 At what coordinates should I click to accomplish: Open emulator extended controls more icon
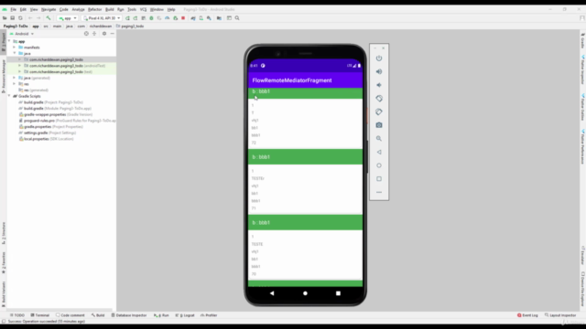(x=379, y=192)
